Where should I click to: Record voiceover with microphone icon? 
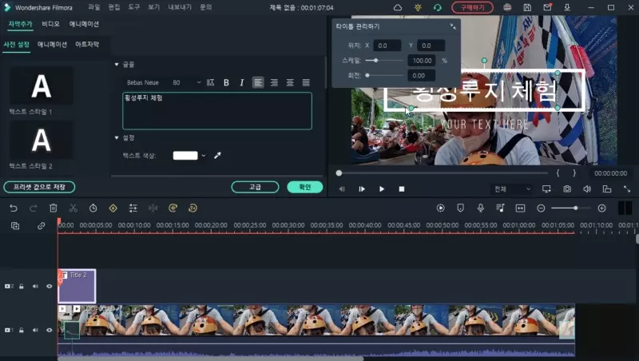pyautogui.click(x=481, y=208)
